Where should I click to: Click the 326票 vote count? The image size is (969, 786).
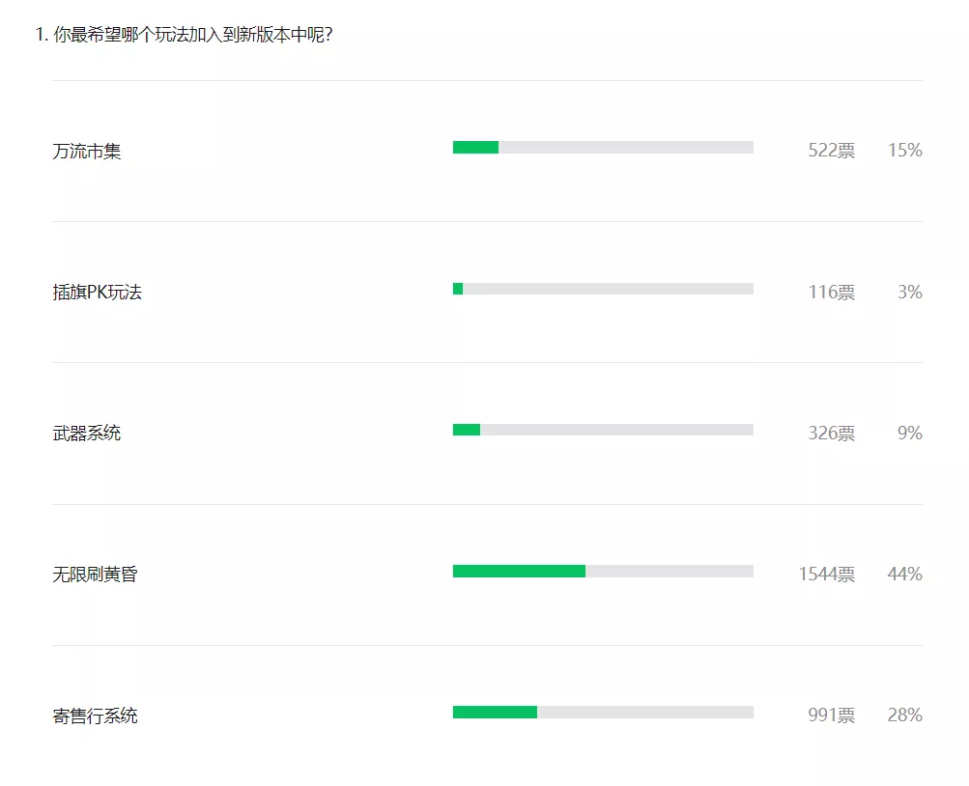tap(832, 433)
